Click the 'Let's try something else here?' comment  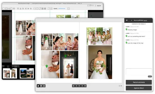136,36
